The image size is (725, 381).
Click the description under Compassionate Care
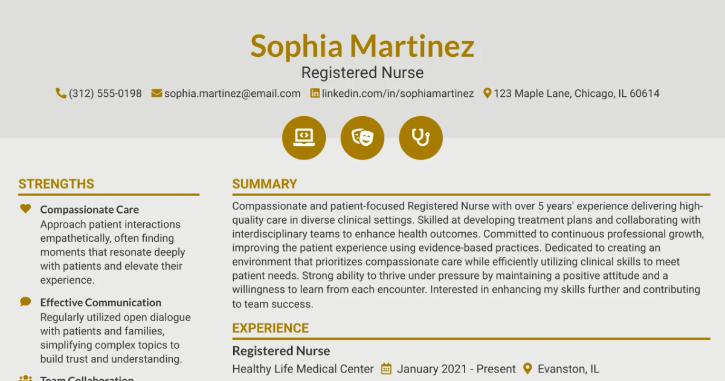click(112, 252)
